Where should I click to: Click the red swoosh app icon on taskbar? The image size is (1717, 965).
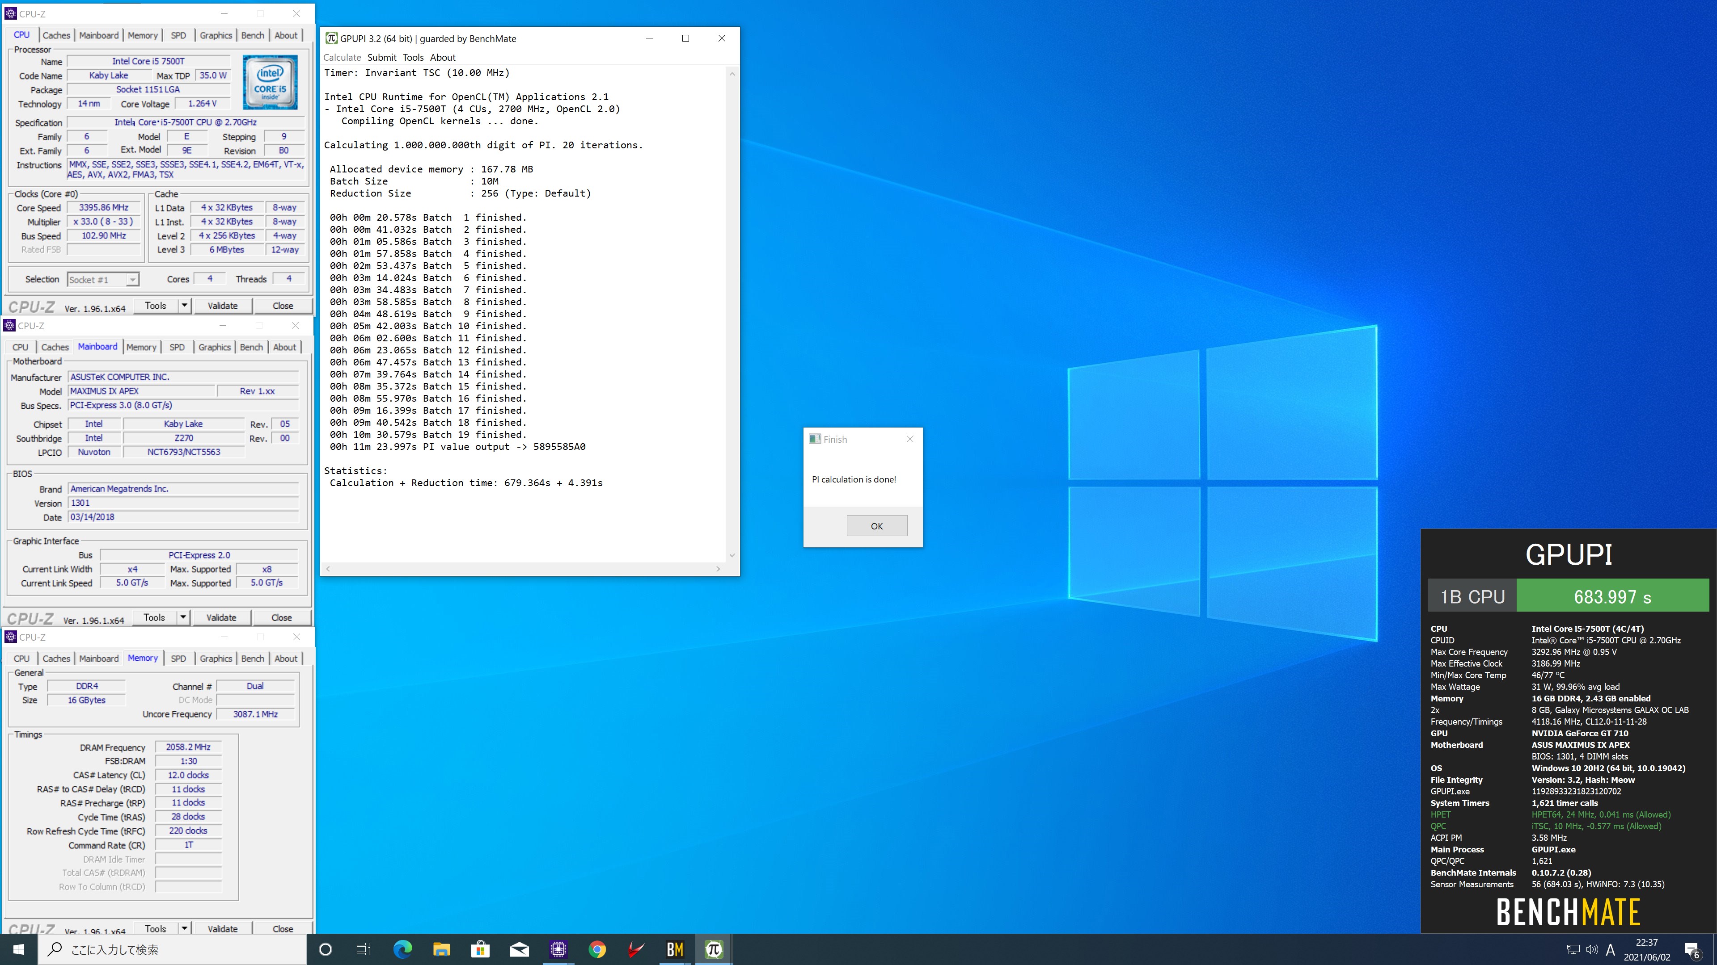pyautogui.click(x=636, y=949)
